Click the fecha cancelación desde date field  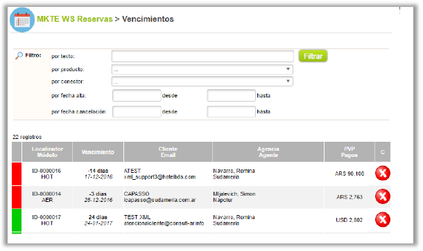click(137, 111)
